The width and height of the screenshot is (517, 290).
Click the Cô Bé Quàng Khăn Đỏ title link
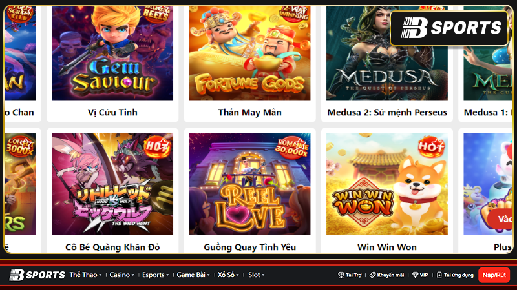coord(112,247)
